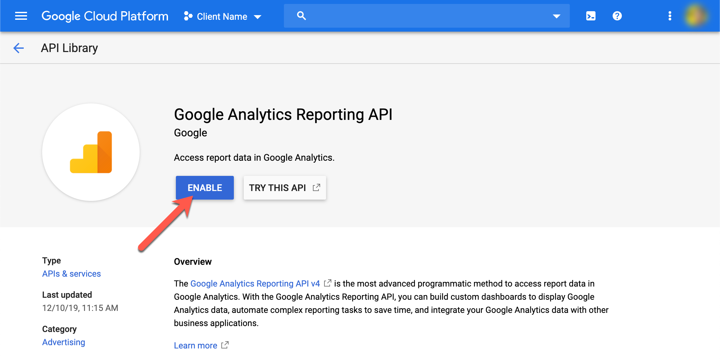The image size is (720, 359).
Task: Click the Type label in the sidebar
Action: [x=51, y=261]
